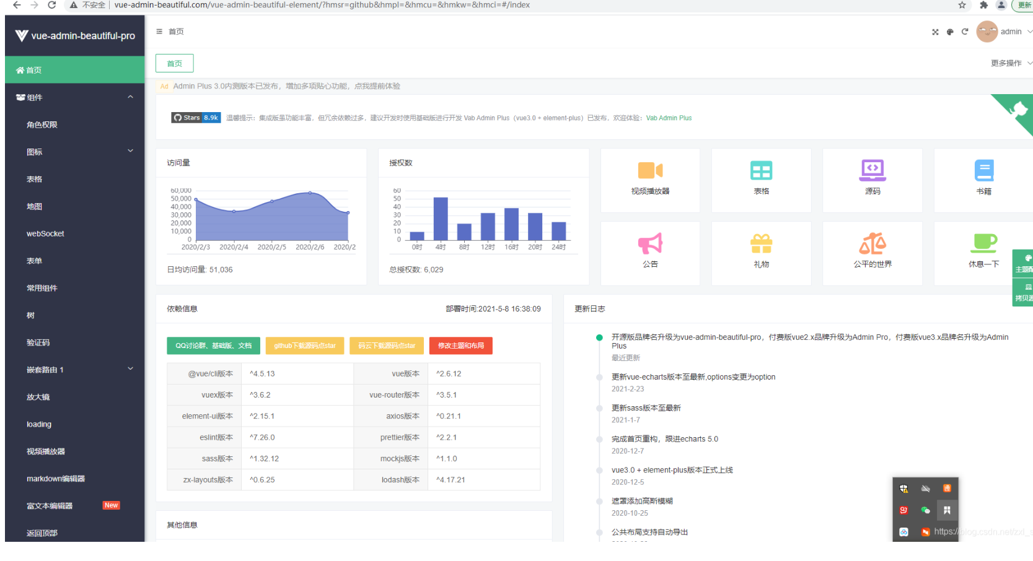Toggle fullscreen mode icon in header
1033x561 pixels.
click(x=935, y=32)
